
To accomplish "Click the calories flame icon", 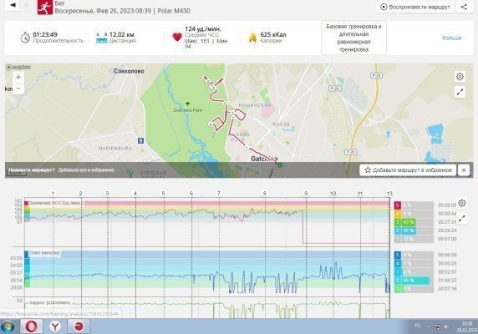I will (x=252, y=38).
